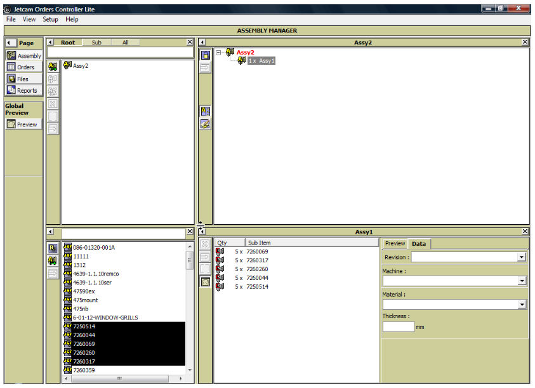
Task: Click the 'A' component list icon in Assy2 panel
Action: (204, 109)
